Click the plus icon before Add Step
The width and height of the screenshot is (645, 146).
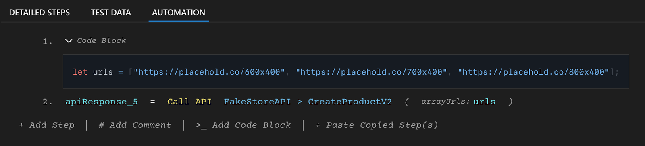pyautogui.click(x=21, y=125)
